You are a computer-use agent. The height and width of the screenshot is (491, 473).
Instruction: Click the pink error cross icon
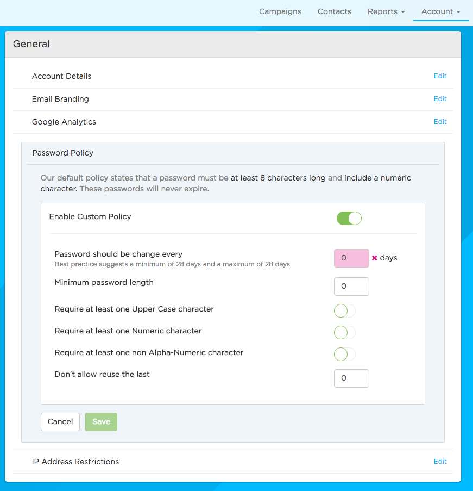click(375, 258)
